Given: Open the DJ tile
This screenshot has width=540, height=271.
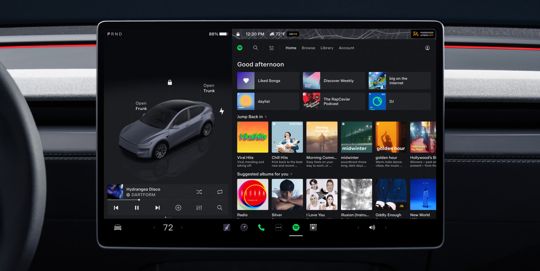Looking at the screenshot, I should pos(400,101).
